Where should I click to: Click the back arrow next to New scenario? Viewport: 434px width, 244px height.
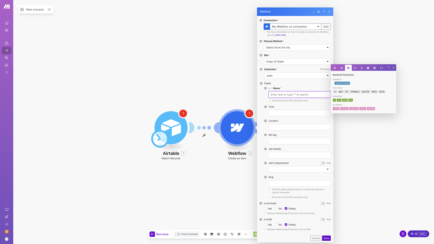tap(22, 10)
